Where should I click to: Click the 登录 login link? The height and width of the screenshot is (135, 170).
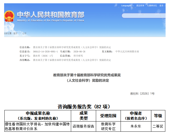pos(161,6)
